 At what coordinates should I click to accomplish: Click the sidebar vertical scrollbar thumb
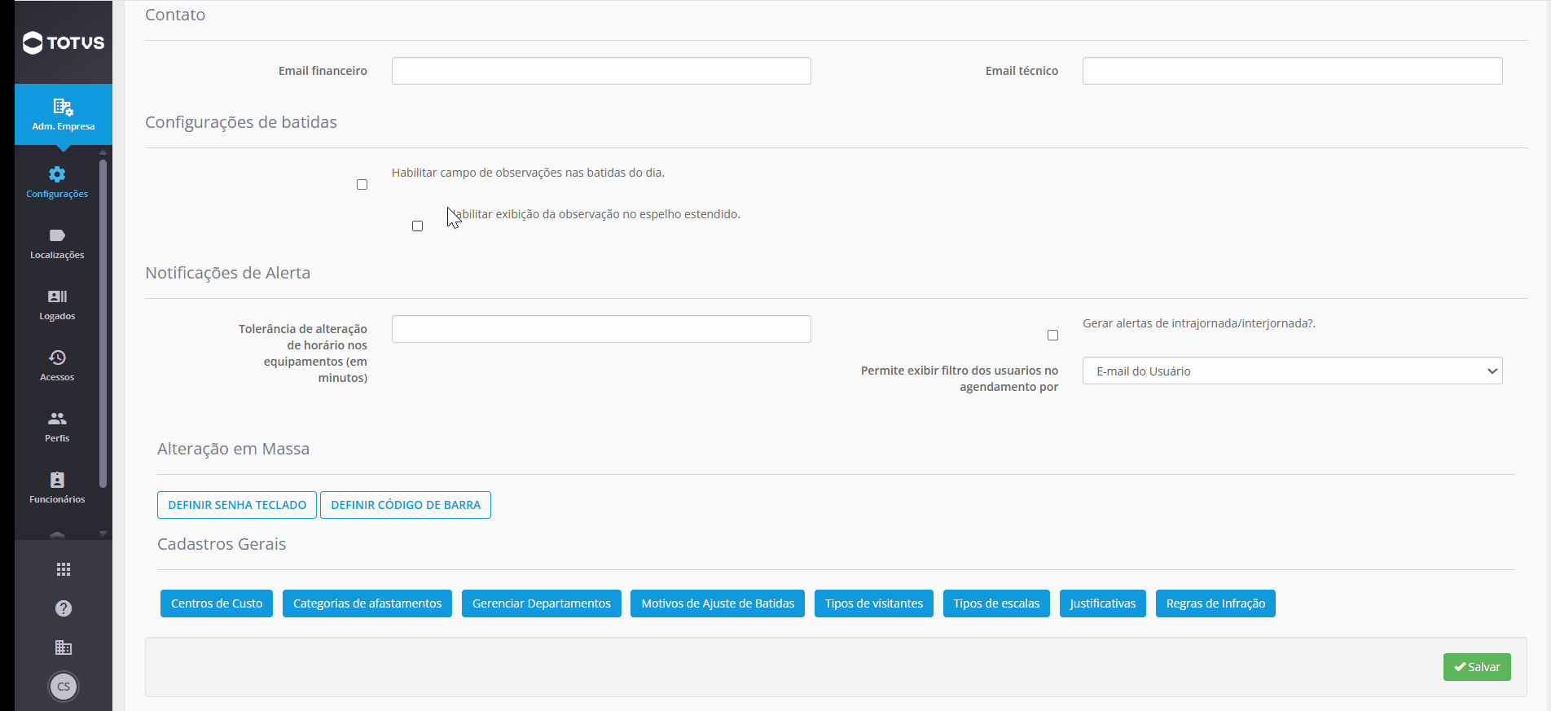point(103,323)
